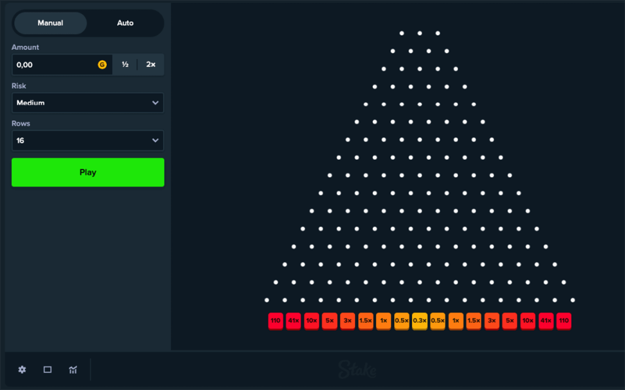The image size is (625, 390).
Task: Open live stats chart icon
Action: [x=73, y=369]
